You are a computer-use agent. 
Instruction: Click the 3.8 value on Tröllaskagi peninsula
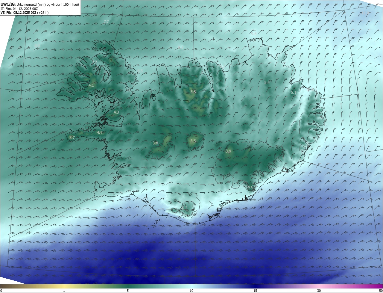tap(193, 92)
